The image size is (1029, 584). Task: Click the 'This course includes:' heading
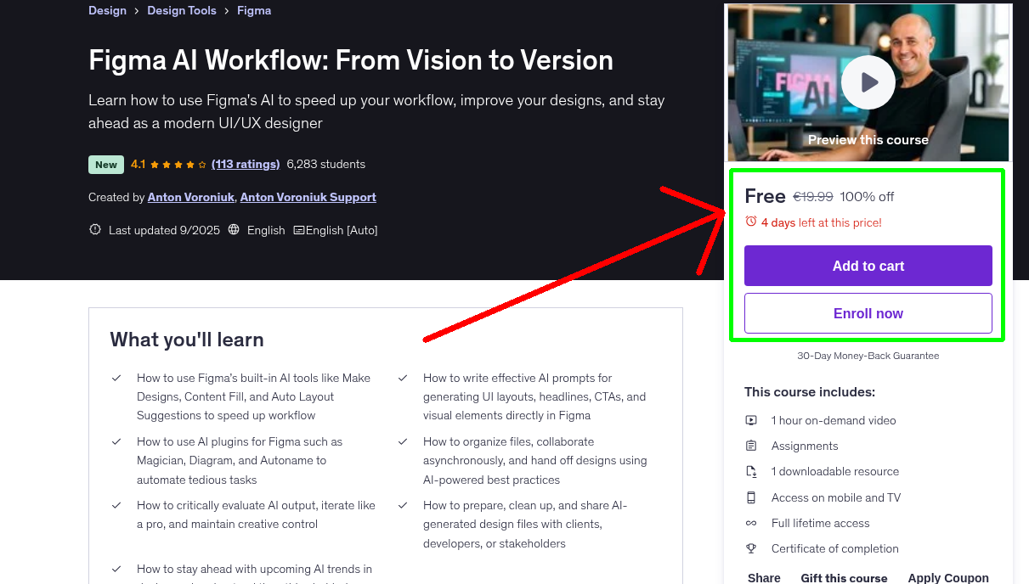tap(810, 392)
